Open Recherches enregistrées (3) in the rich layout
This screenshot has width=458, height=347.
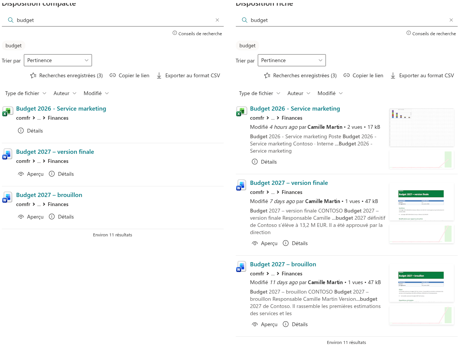(301, 75)
